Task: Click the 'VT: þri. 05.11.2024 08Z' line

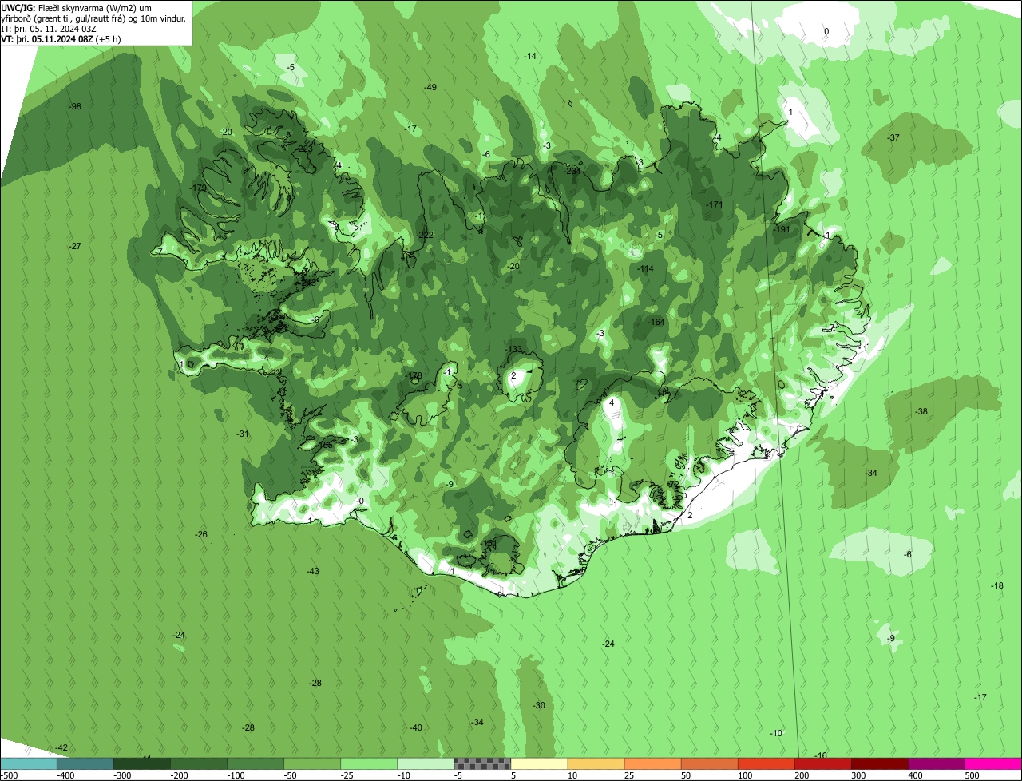Action: pos(61,38)
